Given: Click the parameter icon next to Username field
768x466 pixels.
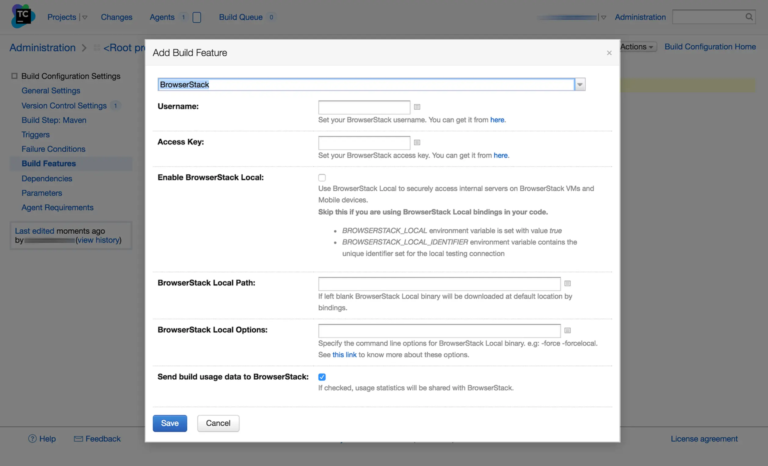Looking at the screenshot, I should (417, 107).
